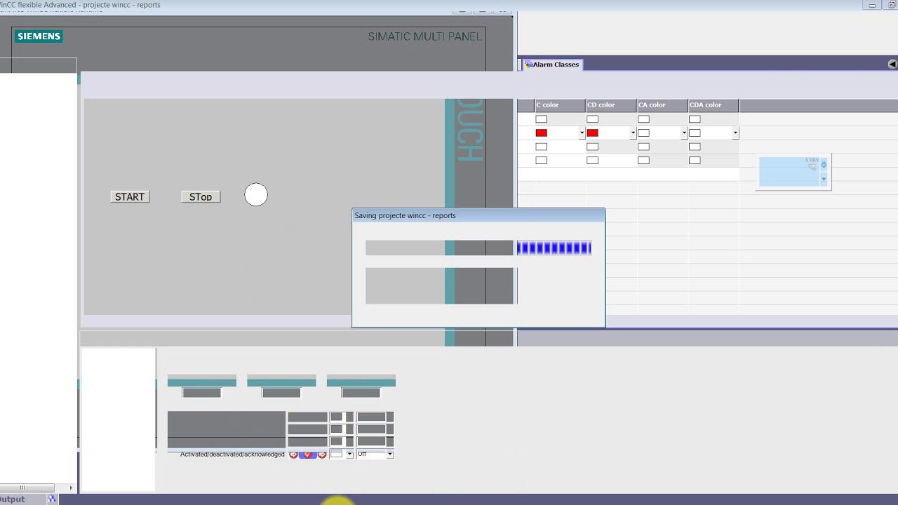Click the 'CDA color' column header
Viewport: 898px width, 505px height.
point(713,105)
